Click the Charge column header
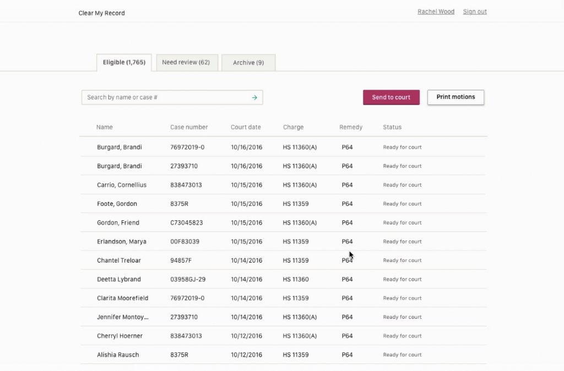 pos(293,127)
